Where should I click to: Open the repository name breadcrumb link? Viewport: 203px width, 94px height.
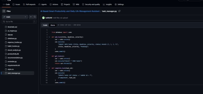70,11
